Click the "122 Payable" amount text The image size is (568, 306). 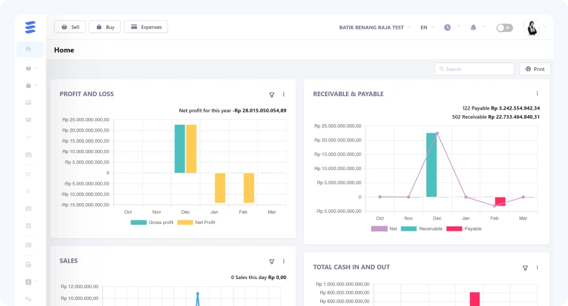[x=501, y=108]
